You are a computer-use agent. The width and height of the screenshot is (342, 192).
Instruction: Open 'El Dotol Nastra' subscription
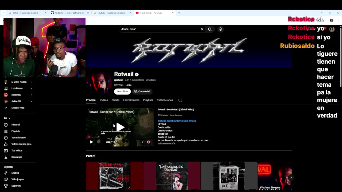(19, 82)
